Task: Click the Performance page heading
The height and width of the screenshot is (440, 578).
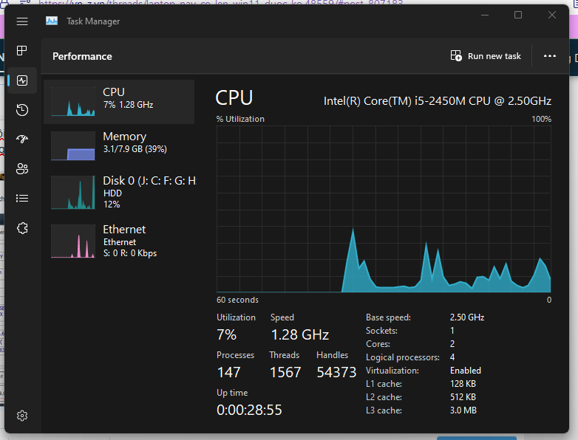Action: click(x=82, y=56)
